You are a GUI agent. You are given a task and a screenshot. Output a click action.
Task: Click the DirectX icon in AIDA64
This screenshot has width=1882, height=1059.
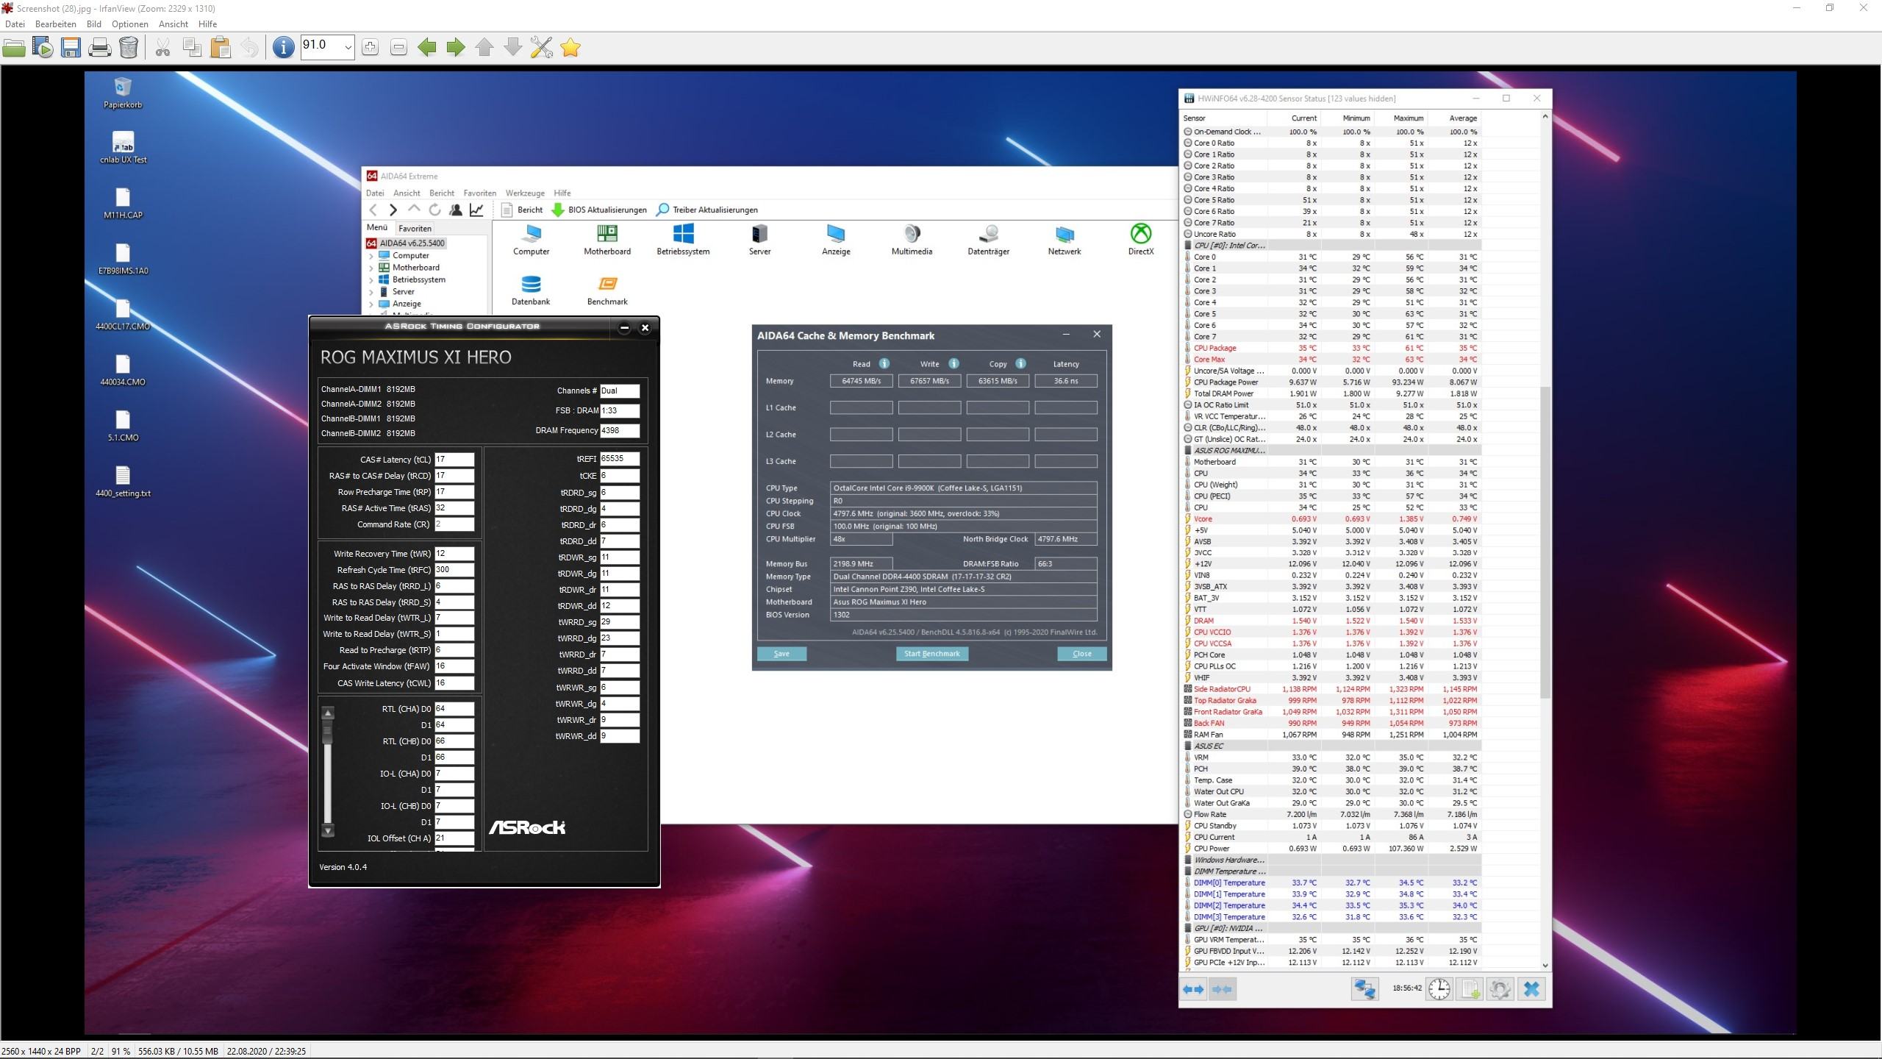pyautogui.click(x=1141, y=240)
